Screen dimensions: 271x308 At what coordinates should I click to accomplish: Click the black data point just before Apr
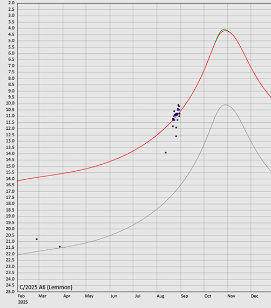[x=60, y=247]
